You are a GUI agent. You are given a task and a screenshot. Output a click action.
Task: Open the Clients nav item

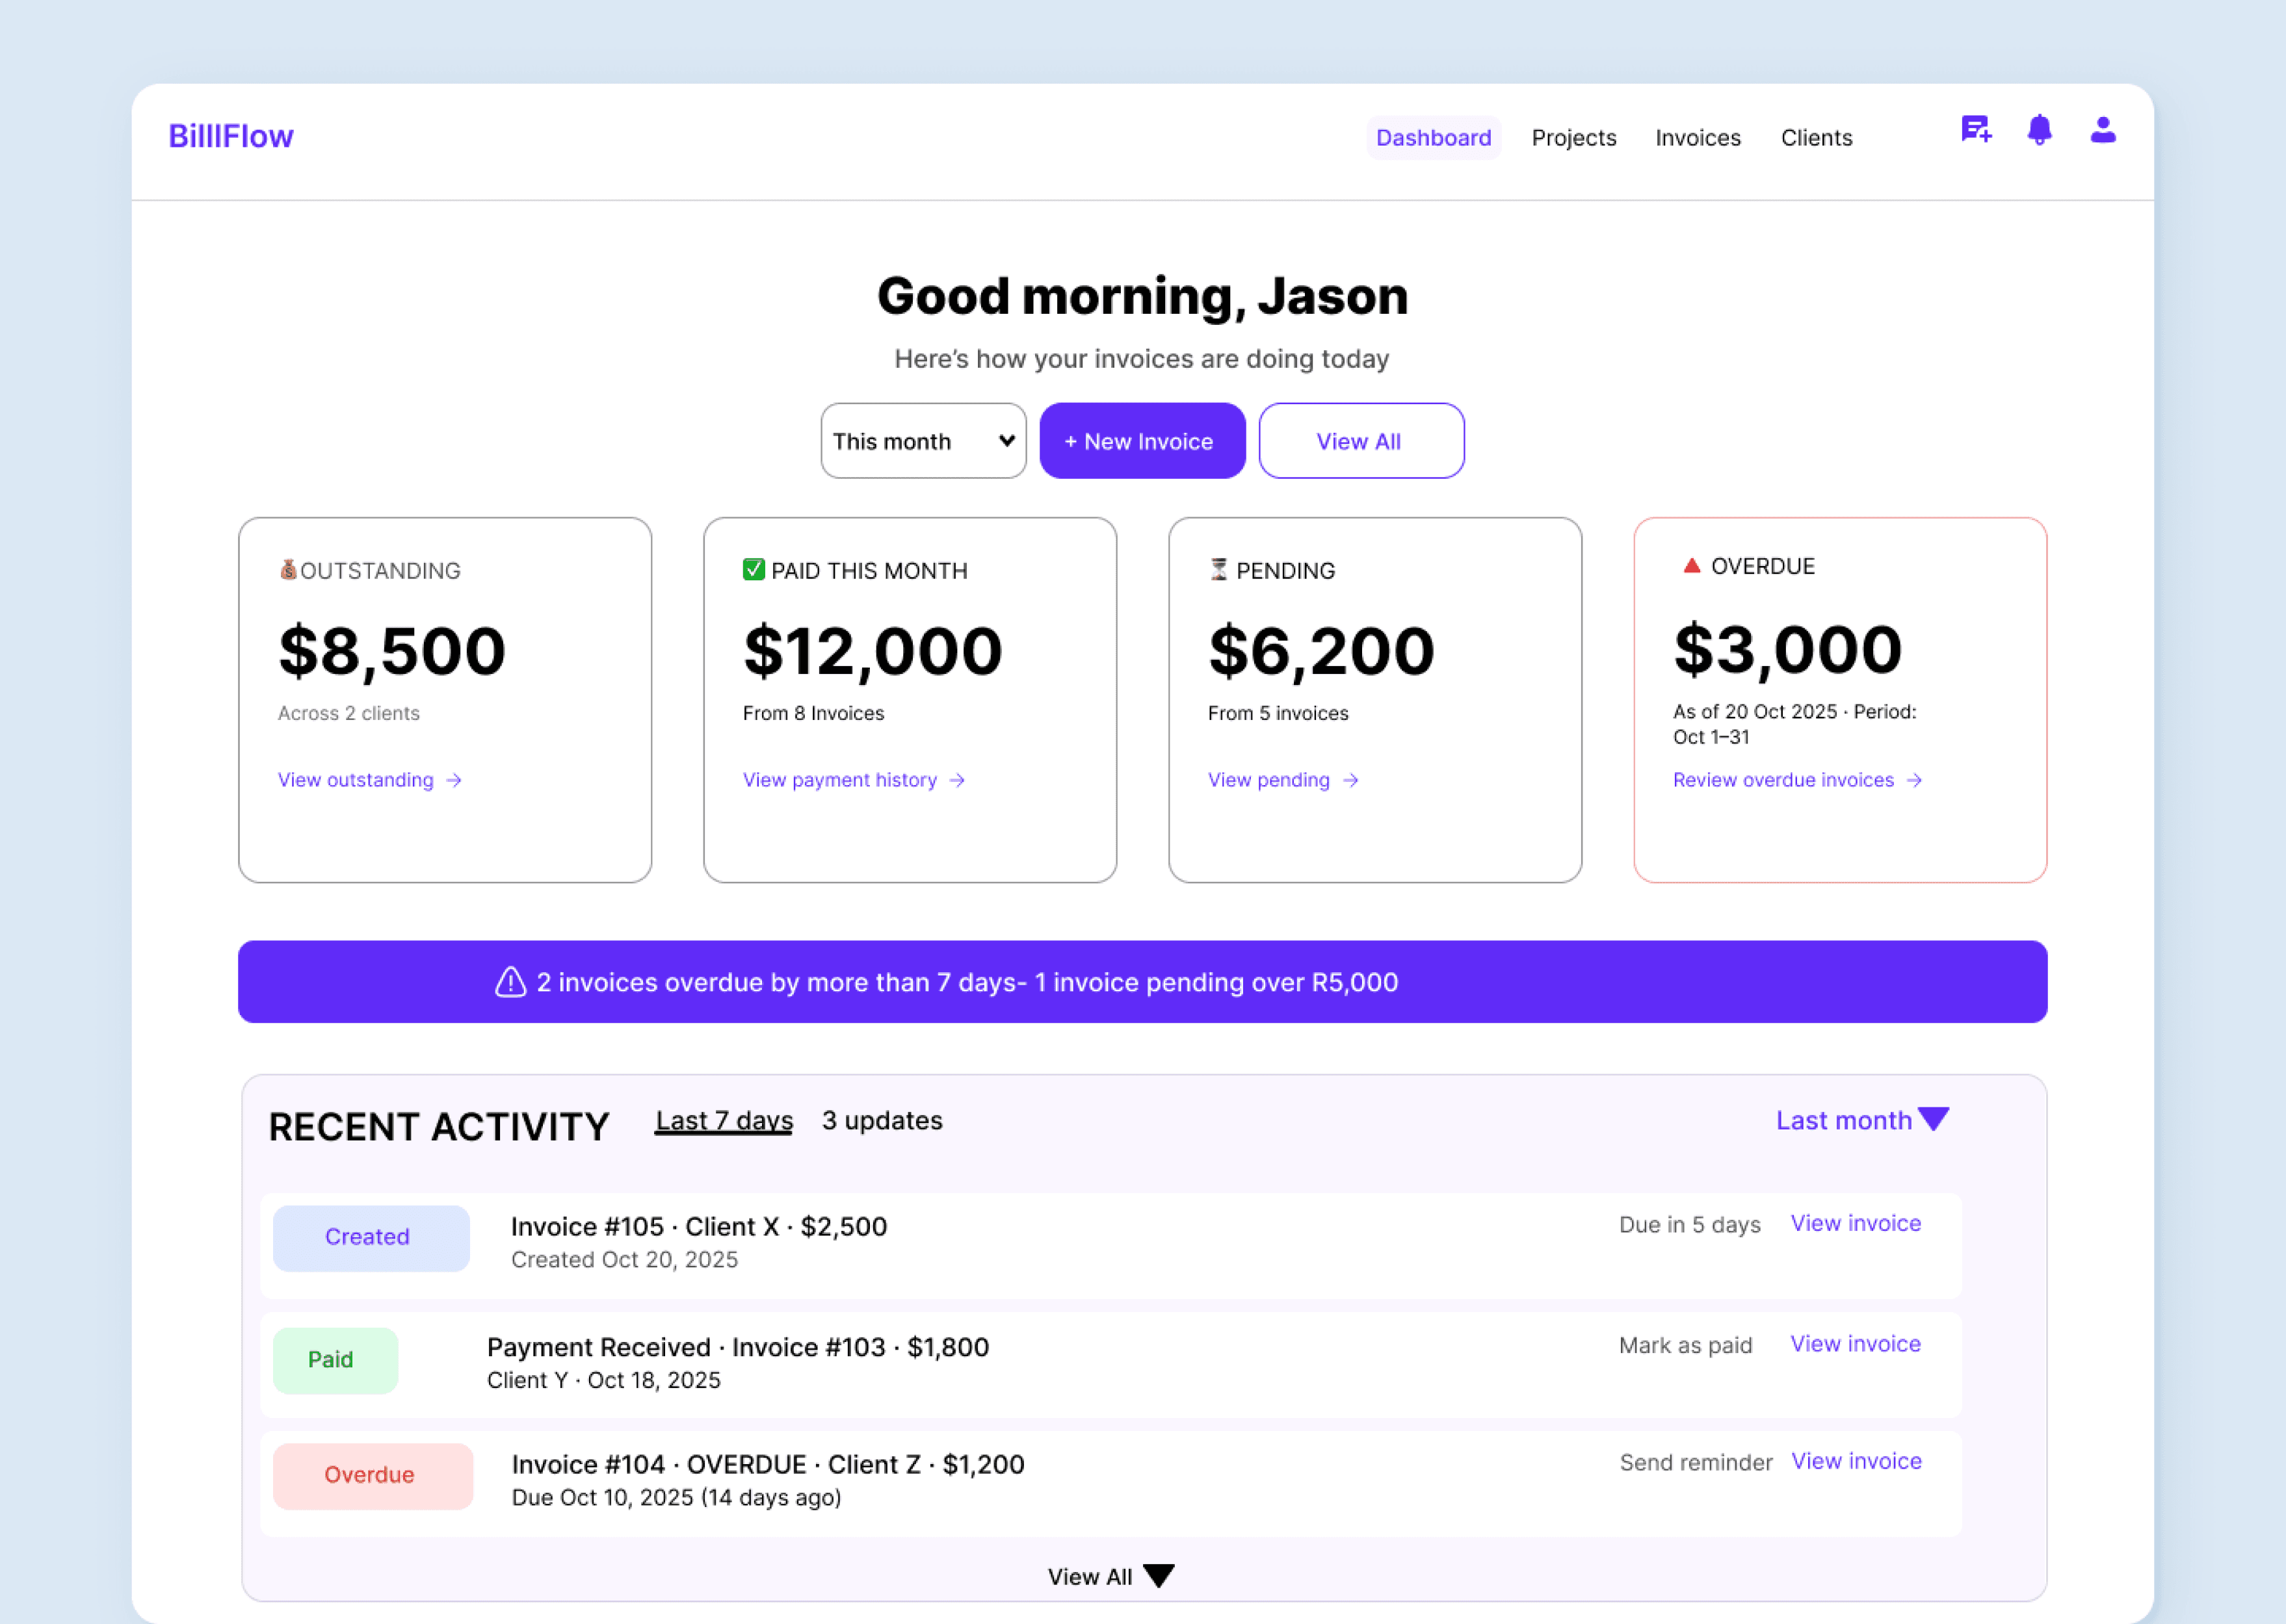pyautogui.click(x=1816, y=138)
